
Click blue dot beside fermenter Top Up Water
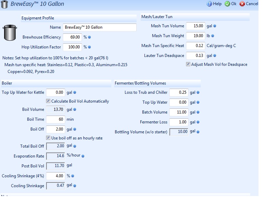coord(198,102)
